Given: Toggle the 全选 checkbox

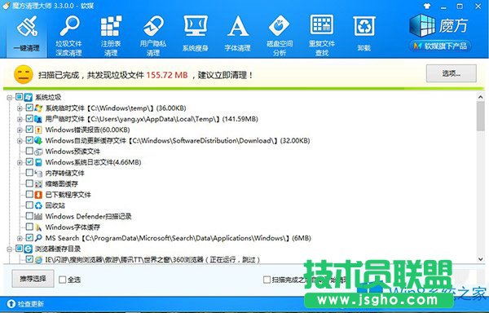Looking at the screenshot, I should (63, 280).
